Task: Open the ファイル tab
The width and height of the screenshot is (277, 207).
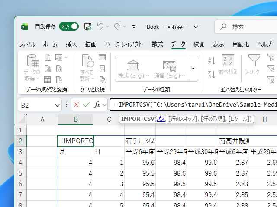Action: tap(27, 44)
